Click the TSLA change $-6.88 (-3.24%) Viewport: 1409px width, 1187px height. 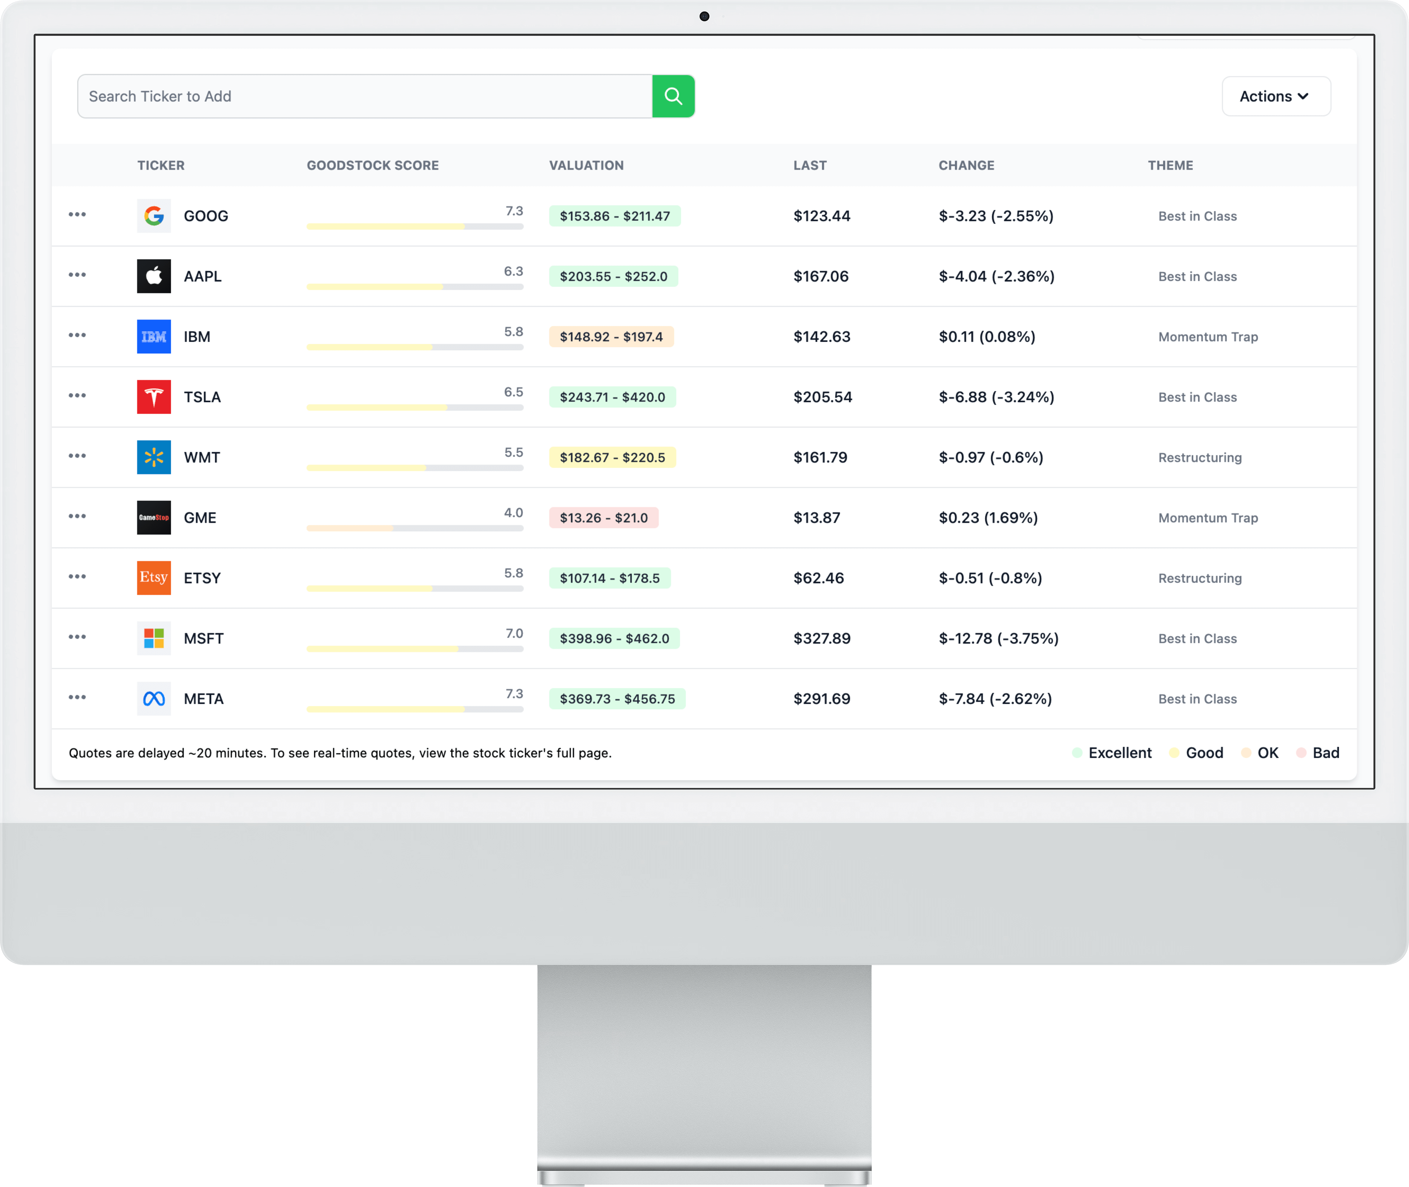[996, 397]
